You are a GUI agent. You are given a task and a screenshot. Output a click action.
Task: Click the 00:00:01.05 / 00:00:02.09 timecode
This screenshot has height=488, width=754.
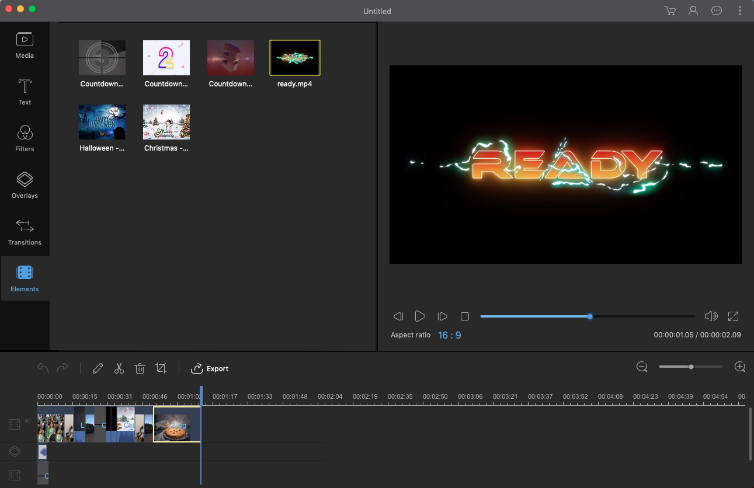tap(697, 335)
